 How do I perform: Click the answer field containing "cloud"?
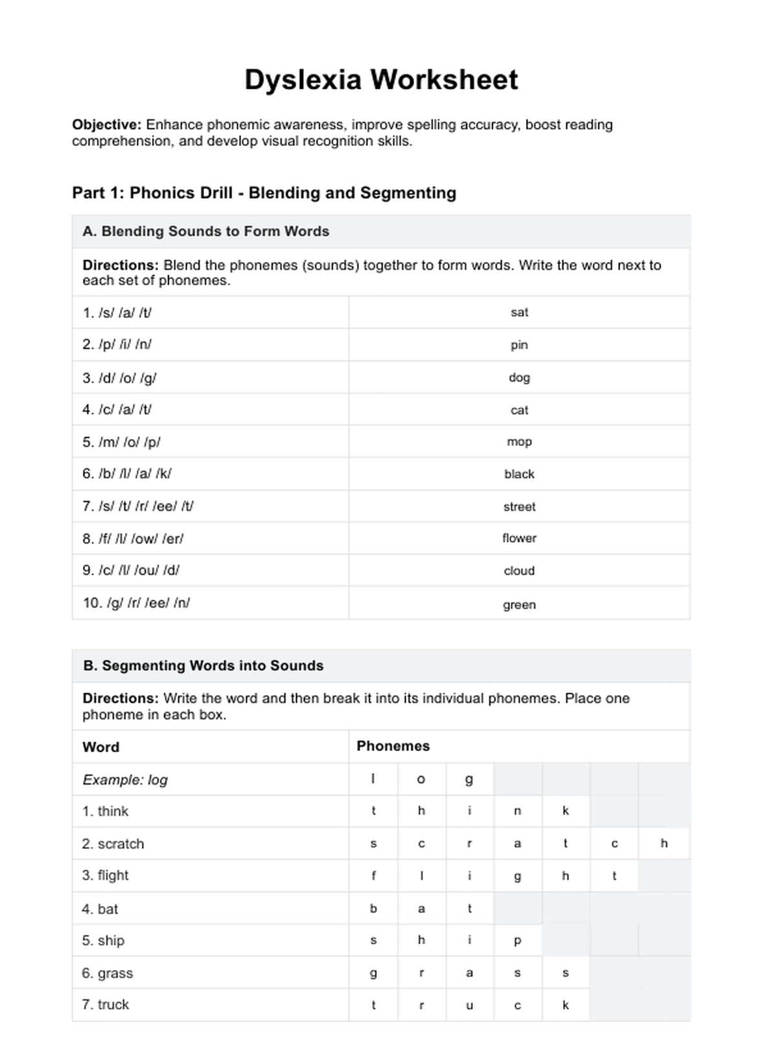click(519, 571)
